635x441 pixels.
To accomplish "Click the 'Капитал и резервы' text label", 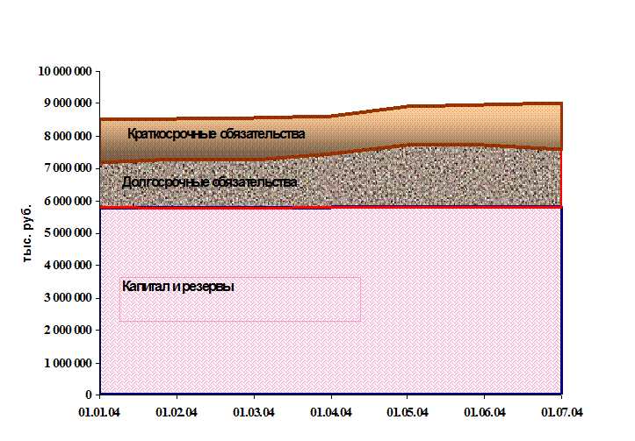I will point(178,287).
